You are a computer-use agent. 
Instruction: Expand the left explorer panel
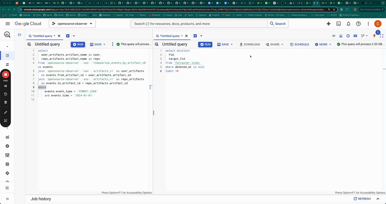click(20, 35)
